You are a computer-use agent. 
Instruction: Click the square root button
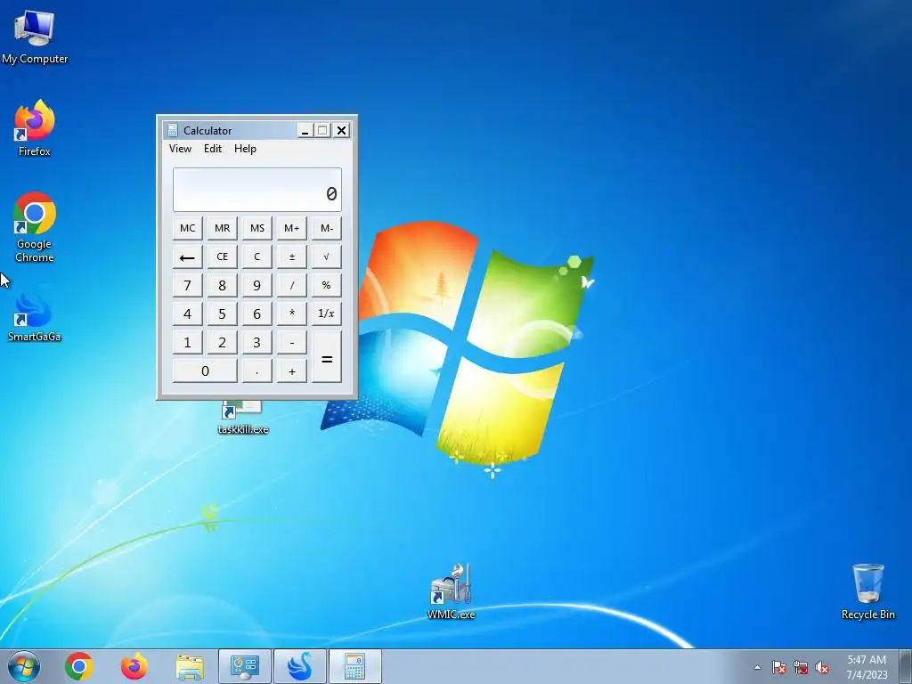326,256
